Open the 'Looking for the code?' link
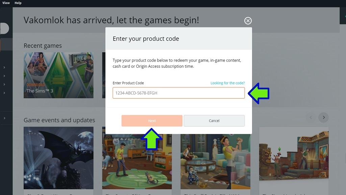The height and width of the screenshot is (195, 346). click(x=227, y=83)
